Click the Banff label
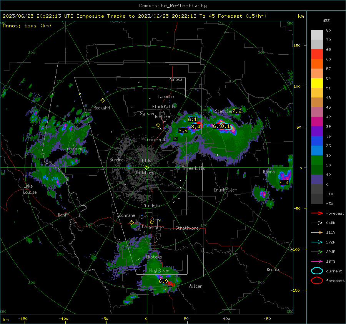 [63, 215]
